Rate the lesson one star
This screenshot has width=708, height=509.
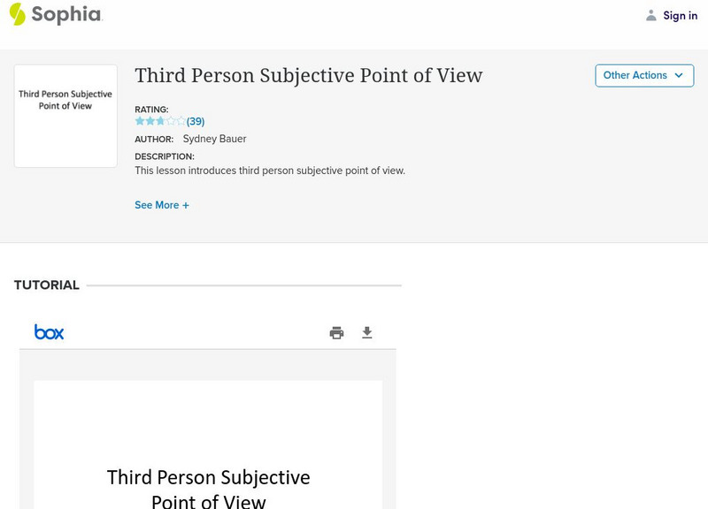tap(140, 122)
